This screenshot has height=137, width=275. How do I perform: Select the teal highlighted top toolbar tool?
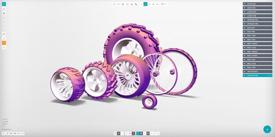point(145,4)
